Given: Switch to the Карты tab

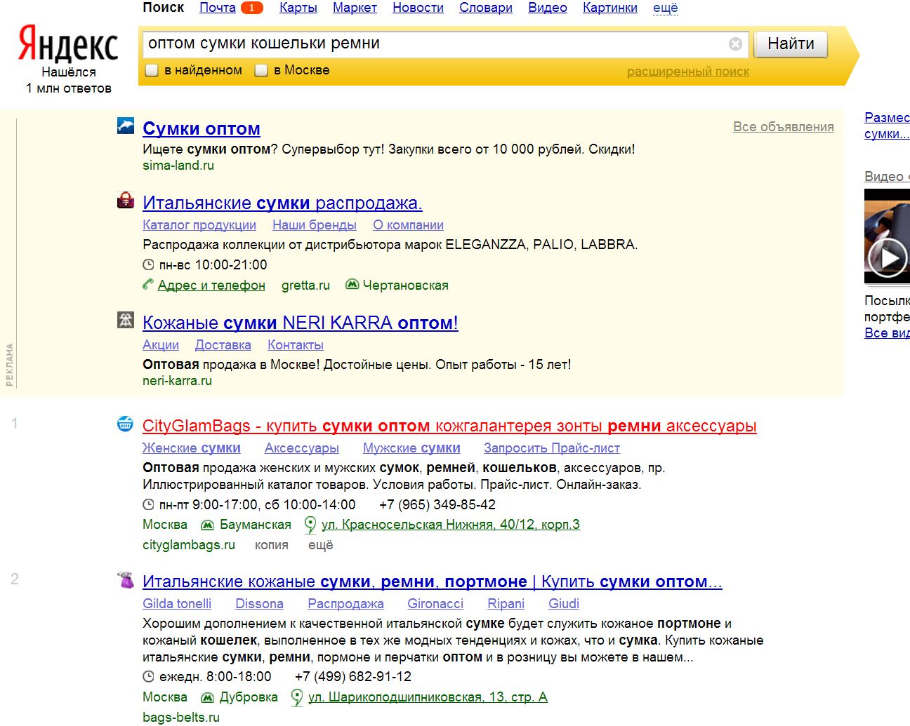Looking at the screenshot, I should click(x=298, y=8).
